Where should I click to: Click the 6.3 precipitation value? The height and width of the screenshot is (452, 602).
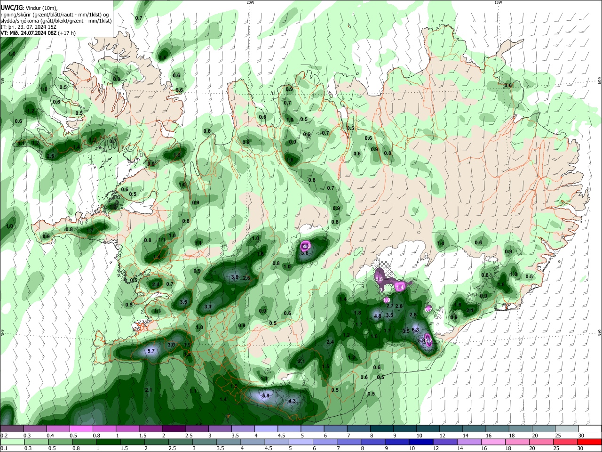click(x=415, y=330)
